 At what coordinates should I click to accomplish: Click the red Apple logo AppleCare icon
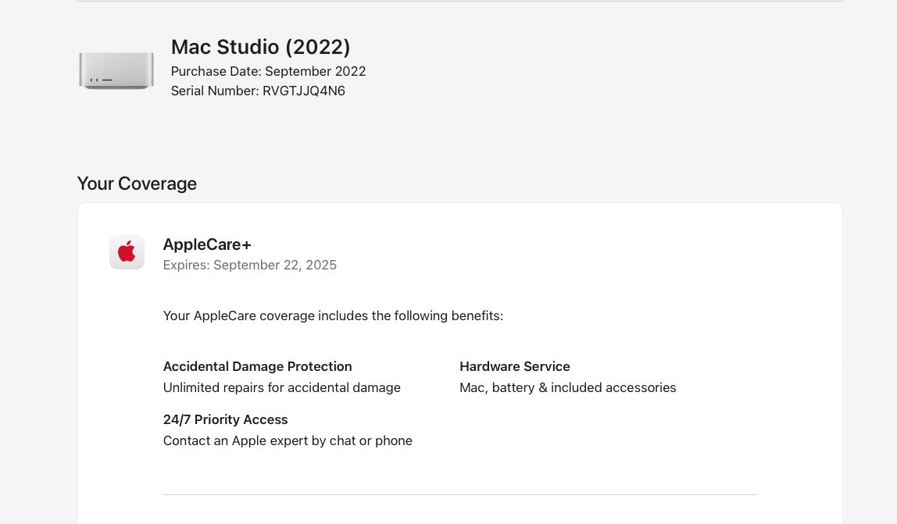click(127, 251)
